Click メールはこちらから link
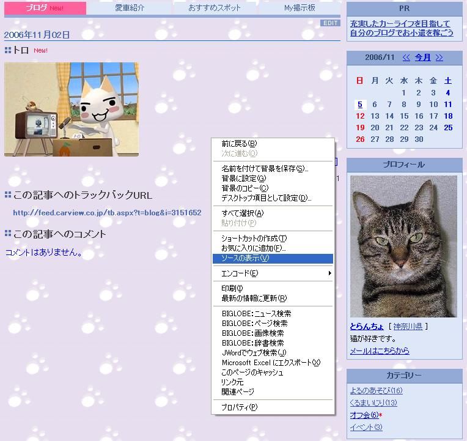467x441 pixels. (380, 350)
